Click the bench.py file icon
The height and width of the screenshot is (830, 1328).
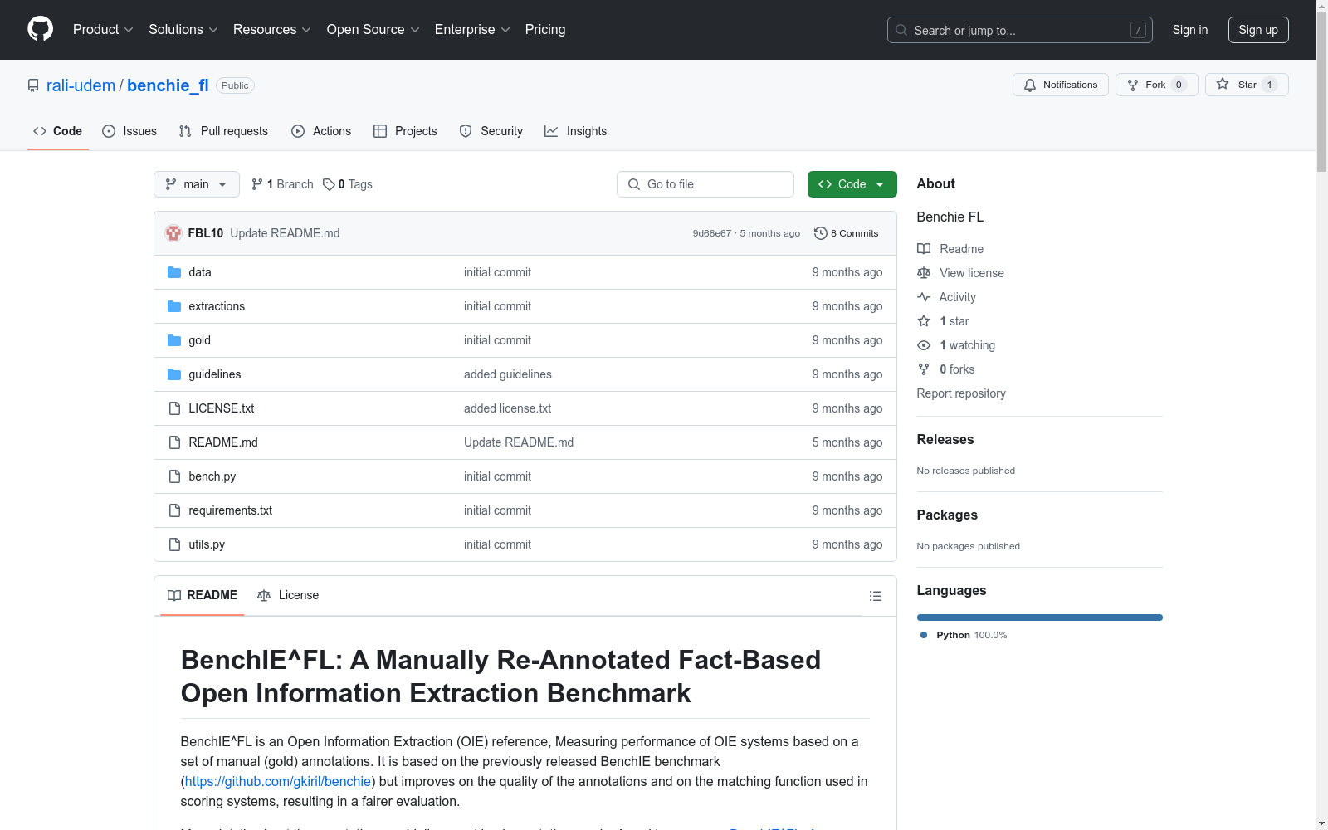point(174,476)
